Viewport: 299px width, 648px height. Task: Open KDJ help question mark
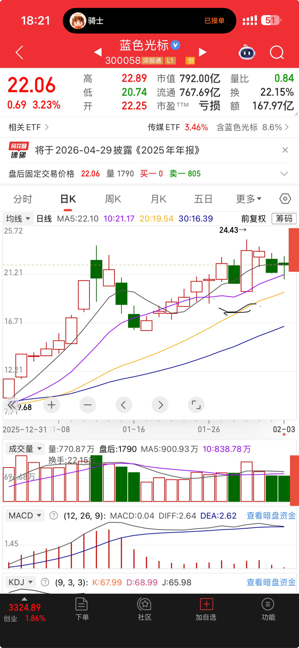pyautogui.click(x=45, y=582)
